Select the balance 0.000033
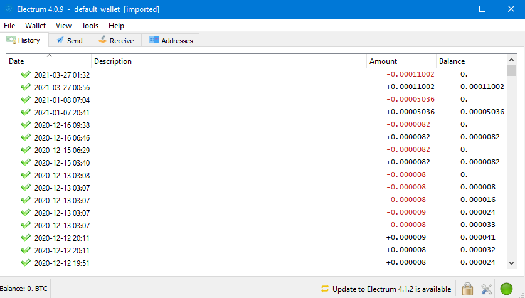The height and width of the screenshot is (298, 525). click(x=478, y=225)
